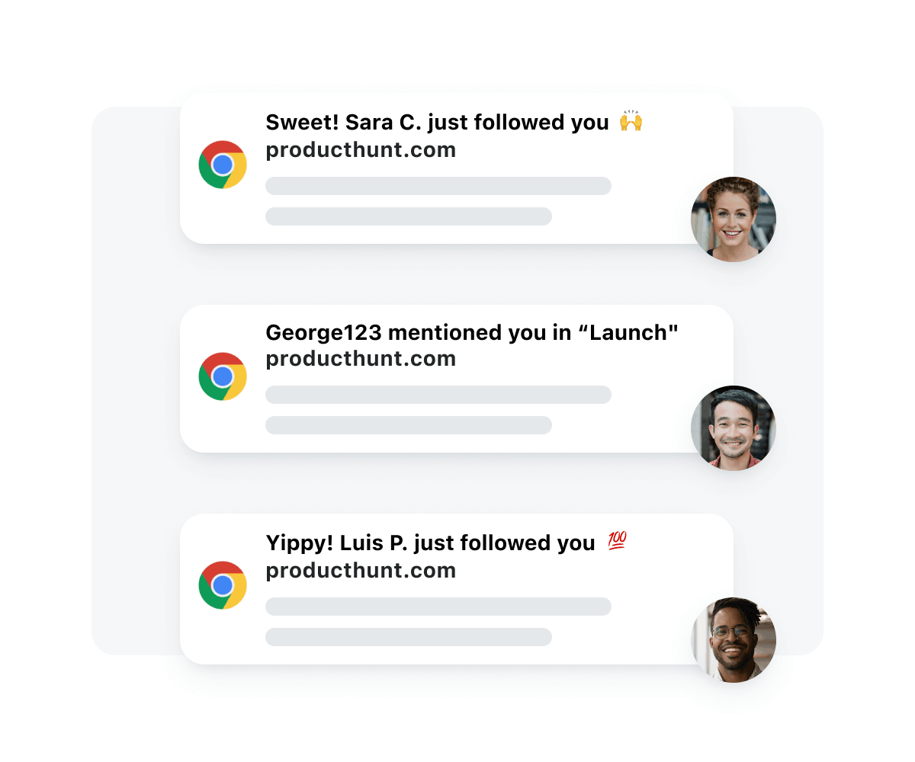Image resolution: width=915 pixels, height=762 pixels.
Task: Click the Chrome icon on Sara's notification
Action: 222,165
